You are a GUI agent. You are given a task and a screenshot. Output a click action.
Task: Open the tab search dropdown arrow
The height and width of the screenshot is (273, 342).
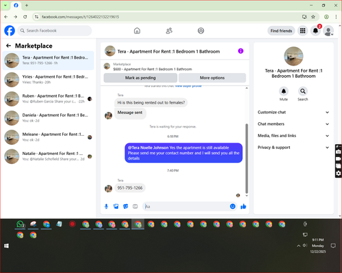pos(5,5)
